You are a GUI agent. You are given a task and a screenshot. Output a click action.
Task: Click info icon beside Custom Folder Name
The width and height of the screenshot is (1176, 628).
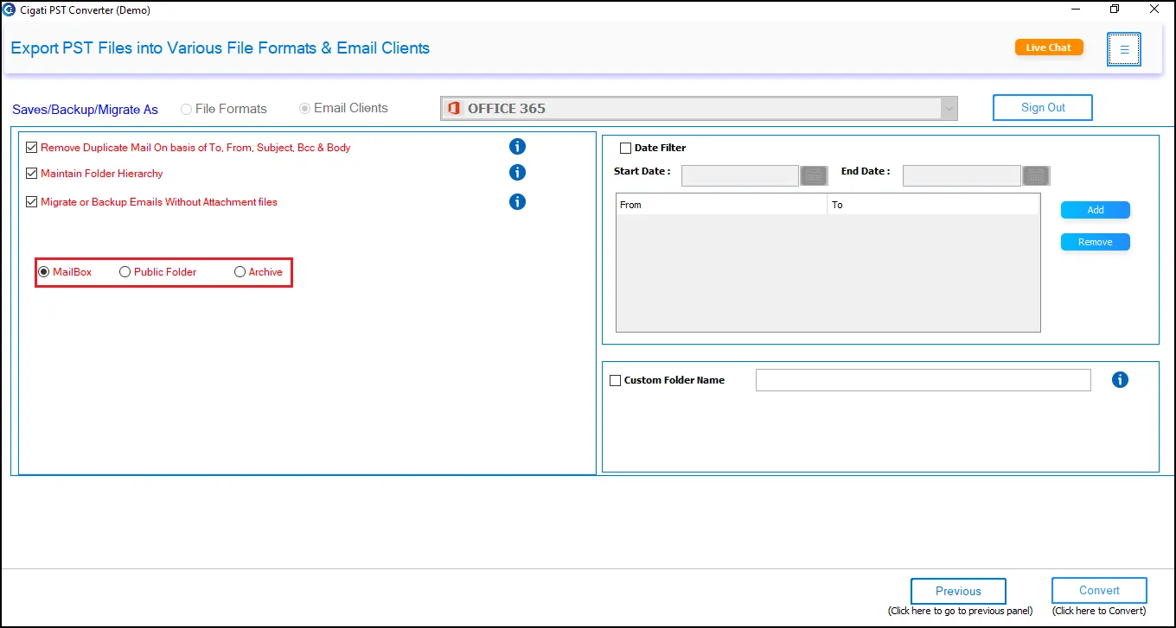(x=1120, y=379)
